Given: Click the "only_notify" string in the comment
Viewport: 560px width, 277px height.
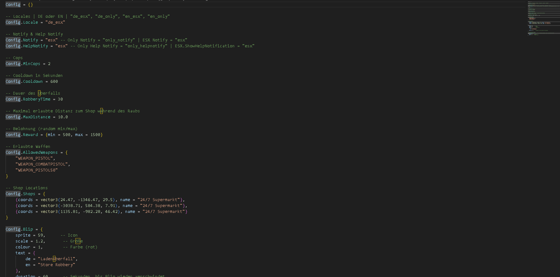Looking at the screenshot, I should (119, 40).
